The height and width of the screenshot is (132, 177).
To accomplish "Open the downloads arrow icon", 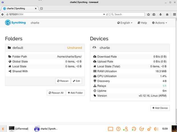I will pos(160,15).
